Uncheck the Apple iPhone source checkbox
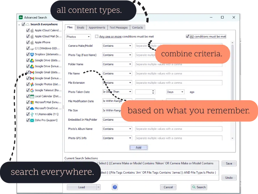The height and width of the screenshot is (194, 258). [28, 42]
